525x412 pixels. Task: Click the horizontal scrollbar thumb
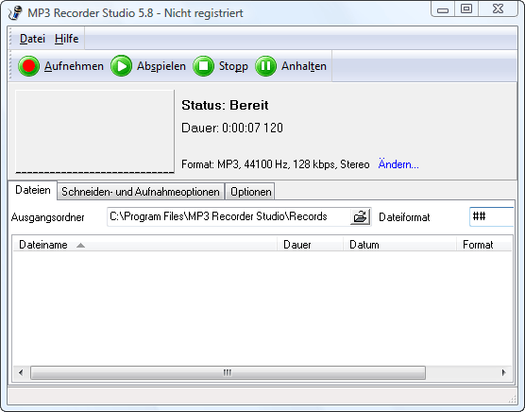tap(228, 373)
